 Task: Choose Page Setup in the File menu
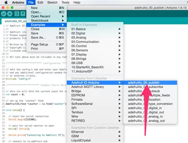coord(46,44)
